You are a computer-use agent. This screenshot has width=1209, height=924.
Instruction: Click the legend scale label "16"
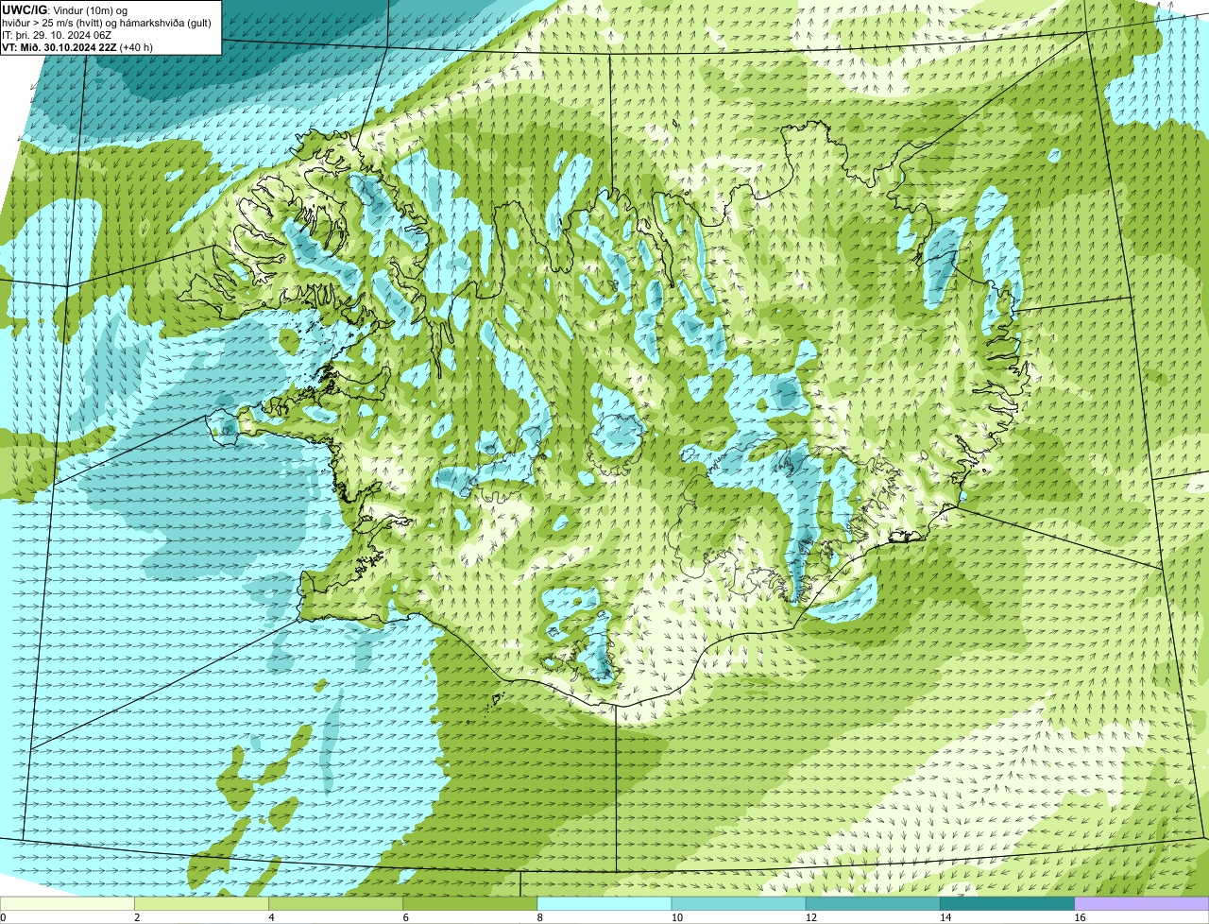tap(1080, 917)
